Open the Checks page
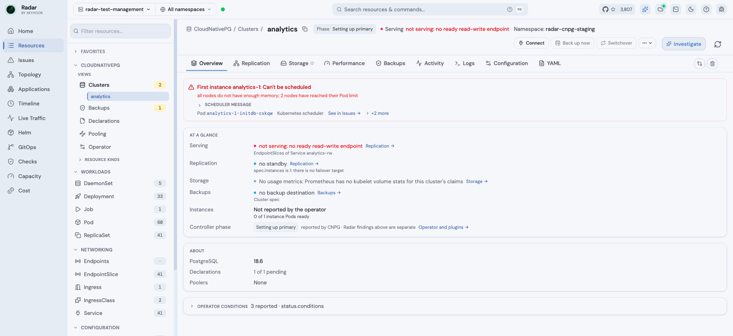 click(x=34, y=162)
